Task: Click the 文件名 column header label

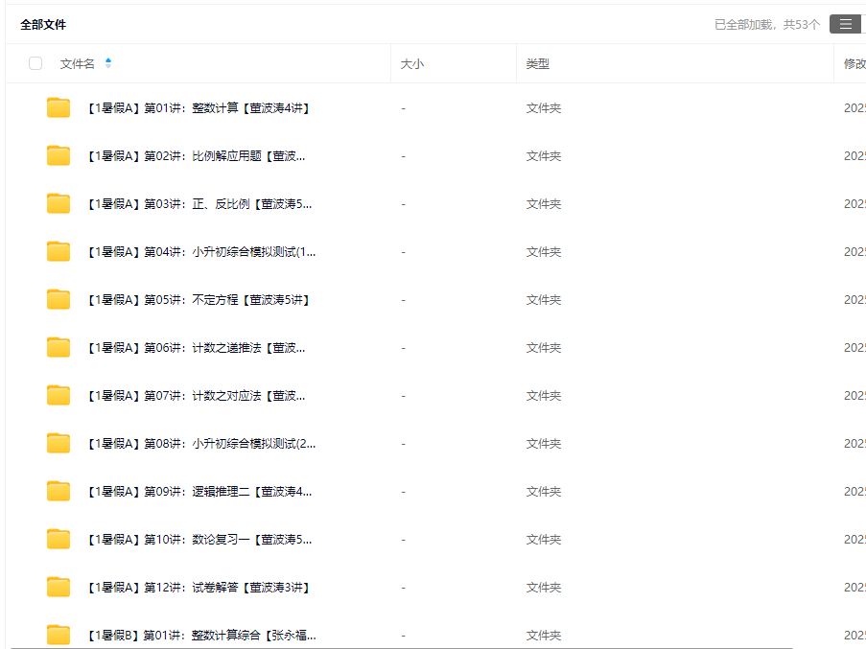Action: tap(77, 64)
